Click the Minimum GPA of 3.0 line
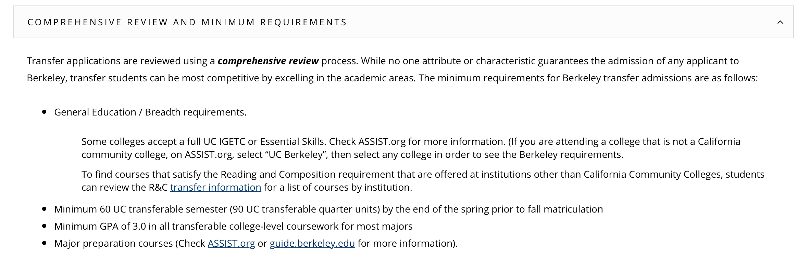 (233, 226)
